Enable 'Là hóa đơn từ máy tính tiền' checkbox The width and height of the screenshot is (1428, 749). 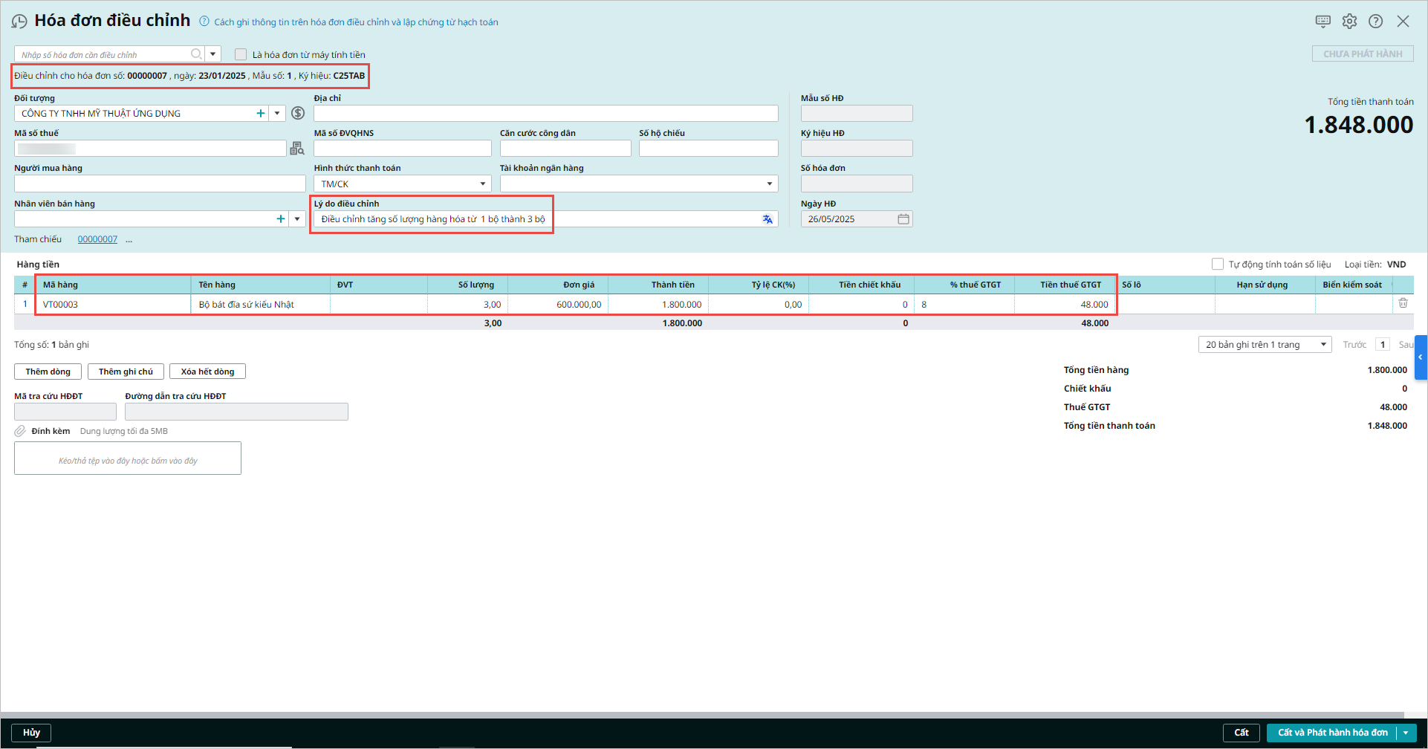coord(241,54)
